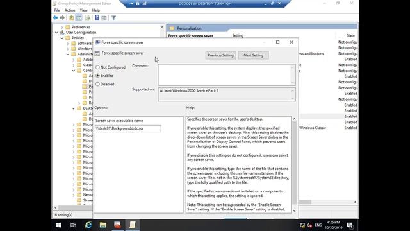Open Help from the toolbar question-mark icon
Screen dimensions: 410x231
(x=97, y=17)
